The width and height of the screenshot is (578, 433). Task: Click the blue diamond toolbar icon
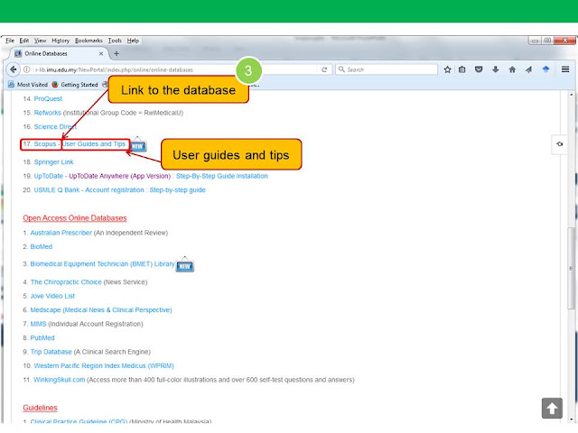tap(545, 69)
